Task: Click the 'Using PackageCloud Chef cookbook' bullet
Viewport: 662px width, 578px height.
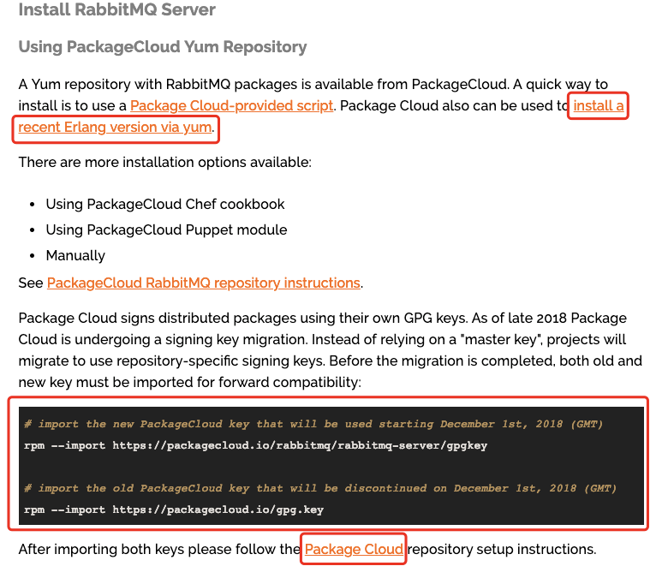Action: 165,205
